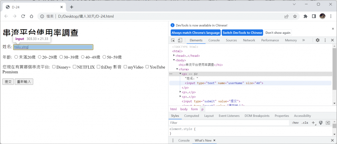Bookmark the page with the star icon
Screen dimensions: 337x144
[x=295, y=16]
